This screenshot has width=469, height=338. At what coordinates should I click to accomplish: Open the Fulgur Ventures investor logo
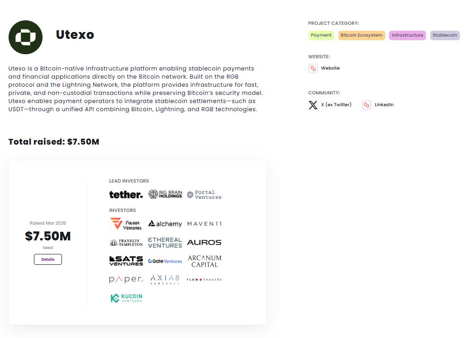click(126, 224)
